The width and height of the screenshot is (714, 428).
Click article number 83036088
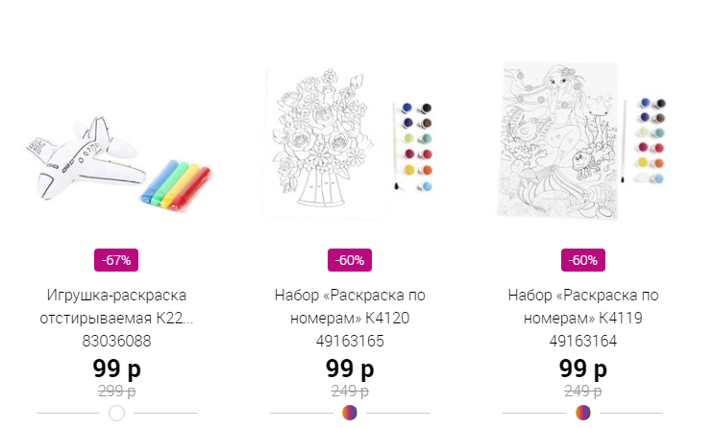point(116,341)
